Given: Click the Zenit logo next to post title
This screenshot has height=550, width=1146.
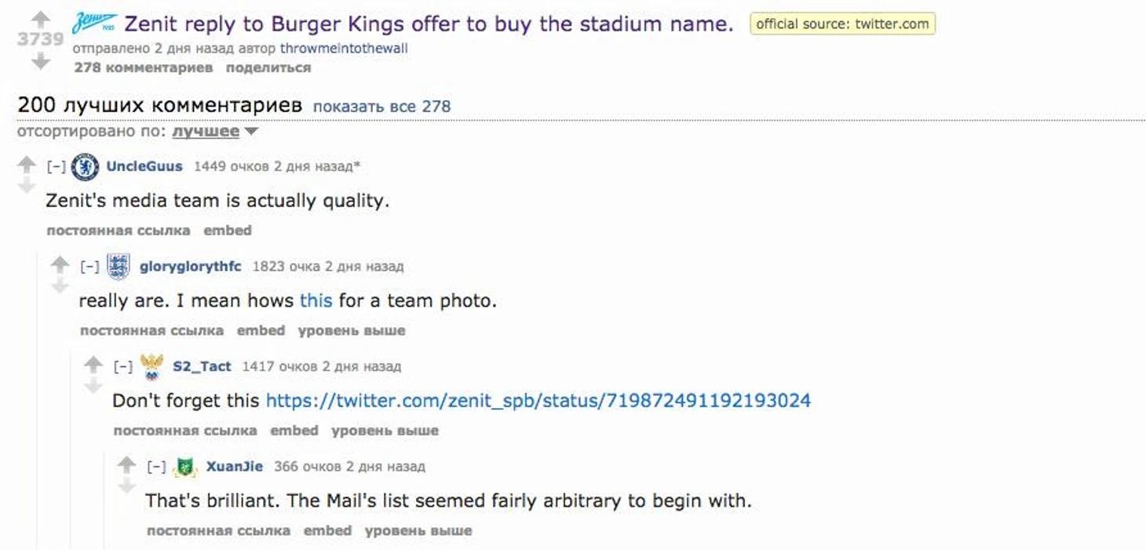Looking at the screenshot, I should (95, 24).
